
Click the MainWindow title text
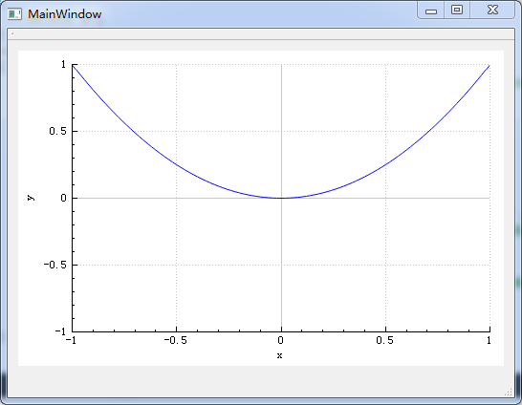[x=65, y=14]
